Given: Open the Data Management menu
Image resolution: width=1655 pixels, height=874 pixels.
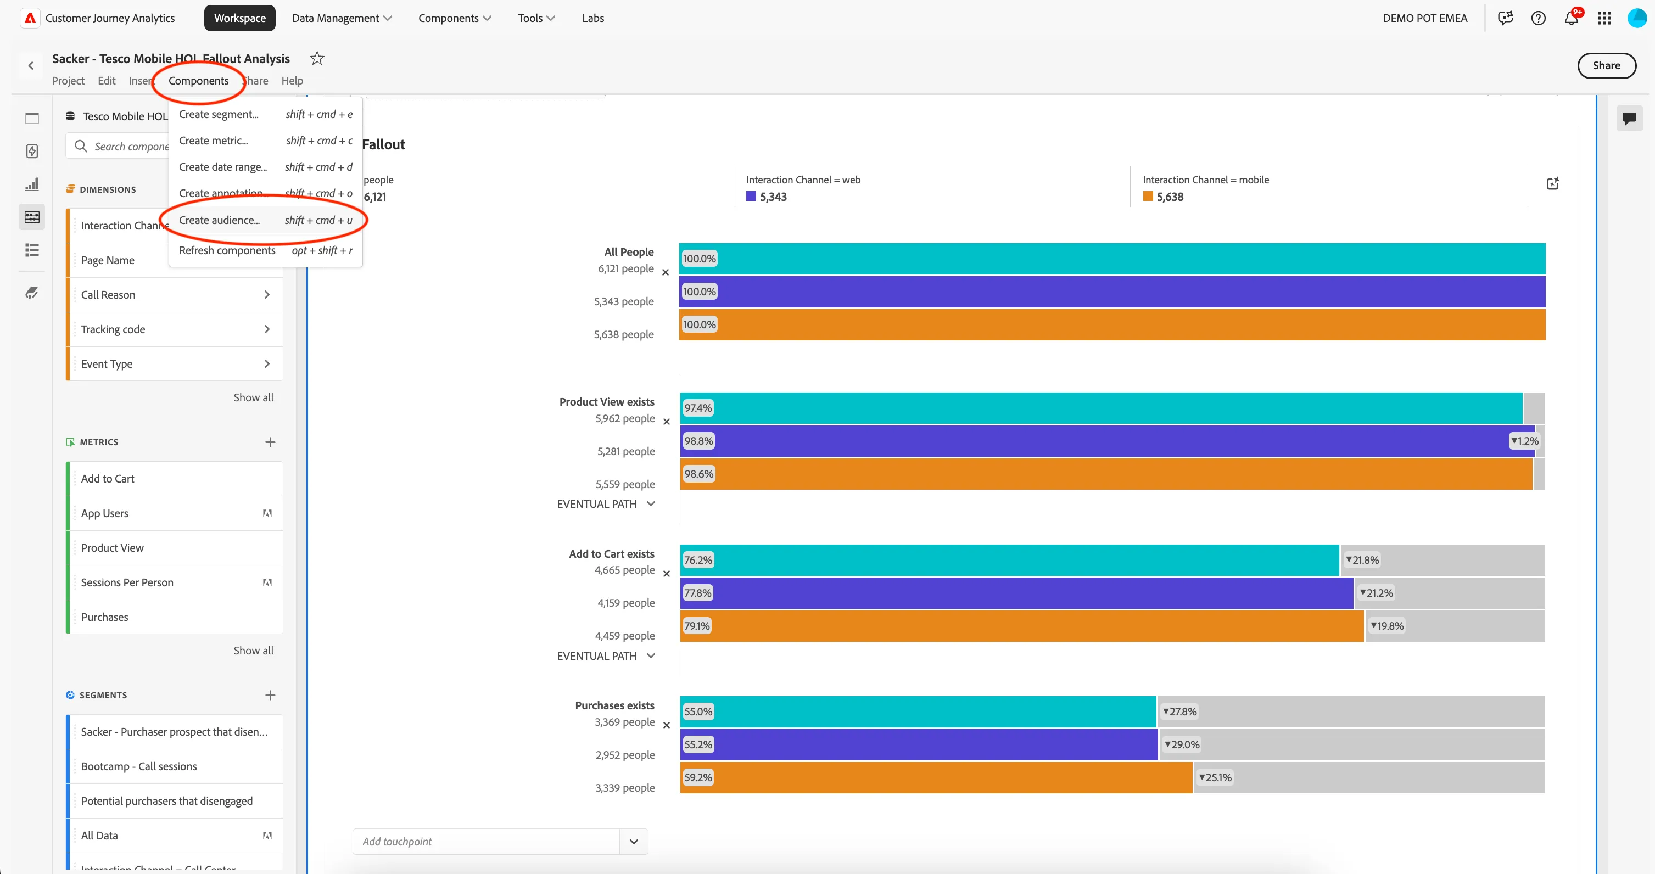Looking at the screenshot, I should click(x=342, y=18).
